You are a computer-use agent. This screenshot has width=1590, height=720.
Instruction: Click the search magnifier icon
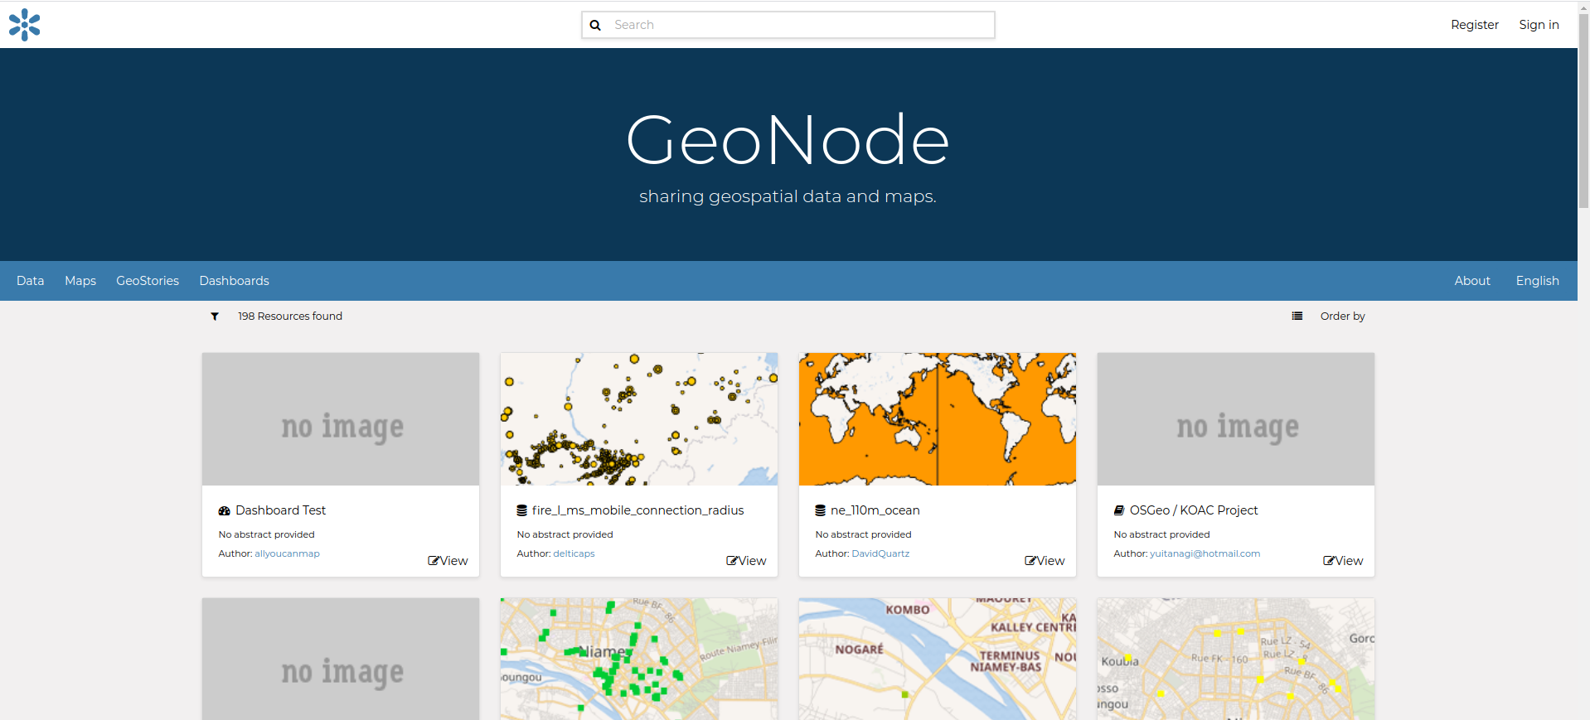(595, 26)
